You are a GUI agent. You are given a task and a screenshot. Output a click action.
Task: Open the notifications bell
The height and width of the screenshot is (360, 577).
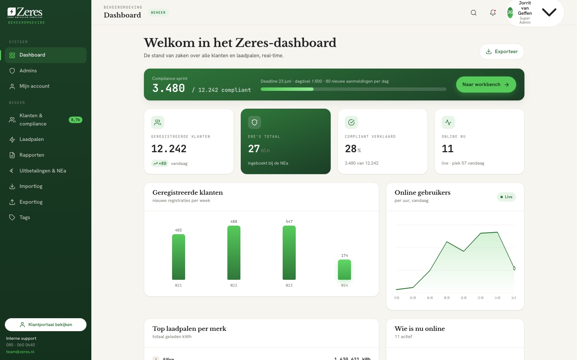click(x=493, y=13)
